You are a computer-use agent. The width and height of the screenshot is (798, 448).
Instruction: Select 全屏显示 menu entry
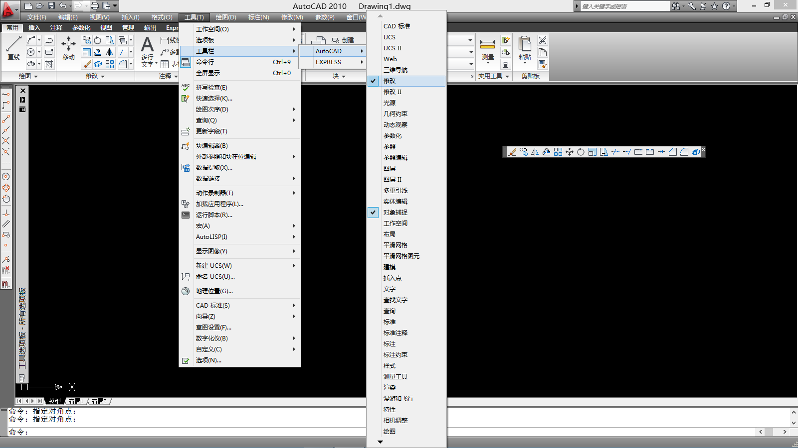pyautogui.click(x=240, y=73)
